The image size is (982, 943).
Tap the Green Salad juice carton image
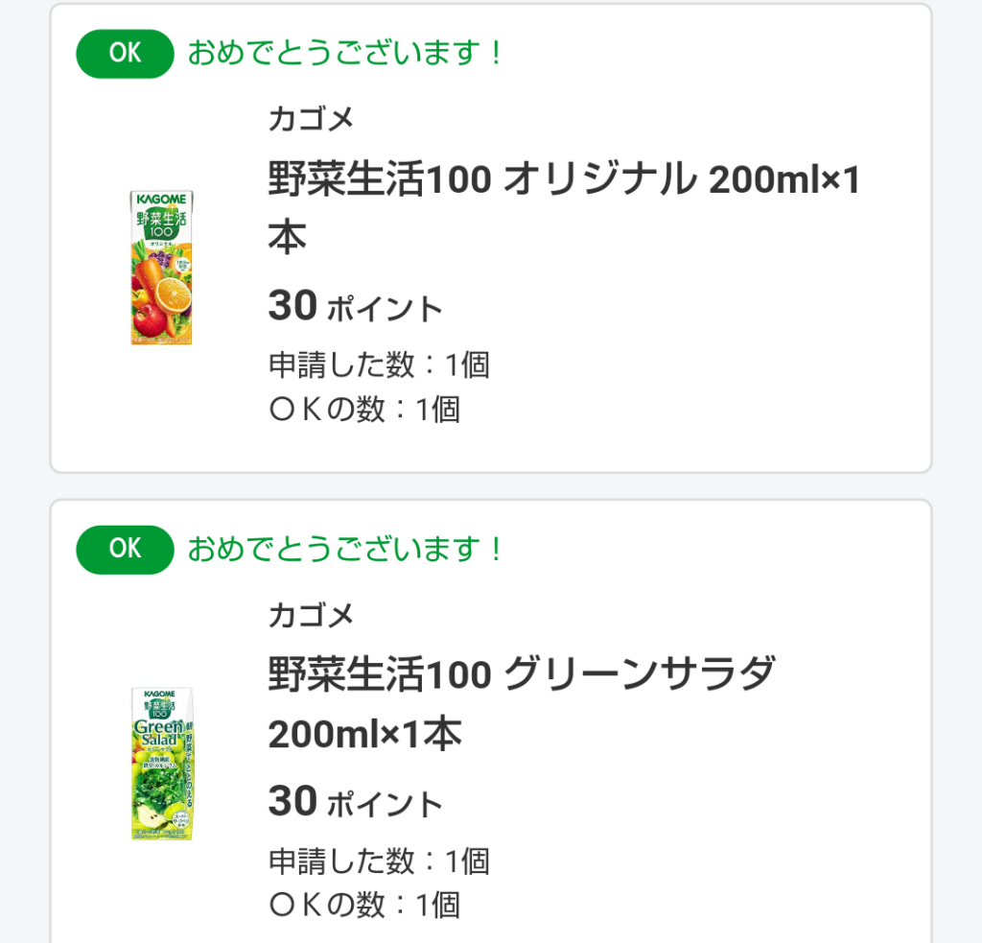point(162,764)
